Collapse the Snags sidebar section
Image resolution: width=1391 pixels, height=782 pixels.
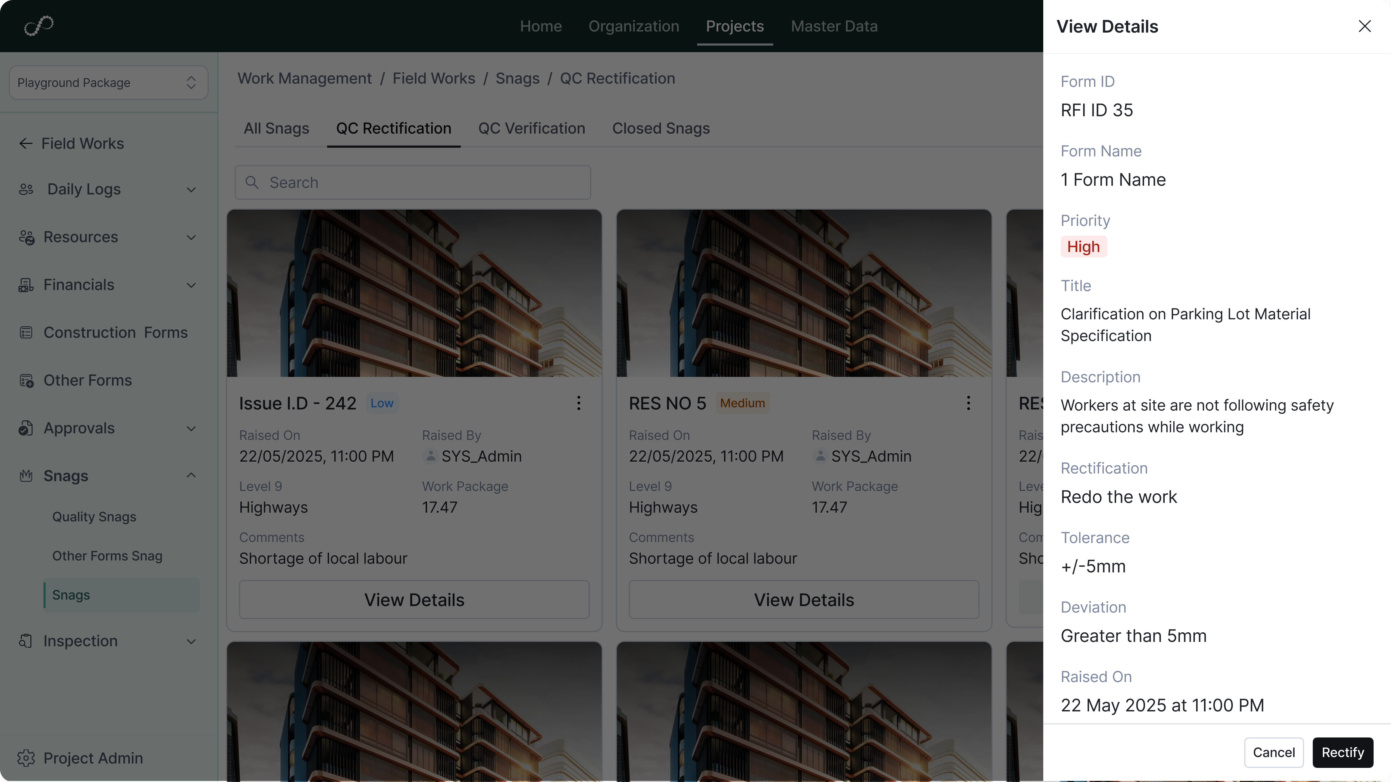pos(191,475)
